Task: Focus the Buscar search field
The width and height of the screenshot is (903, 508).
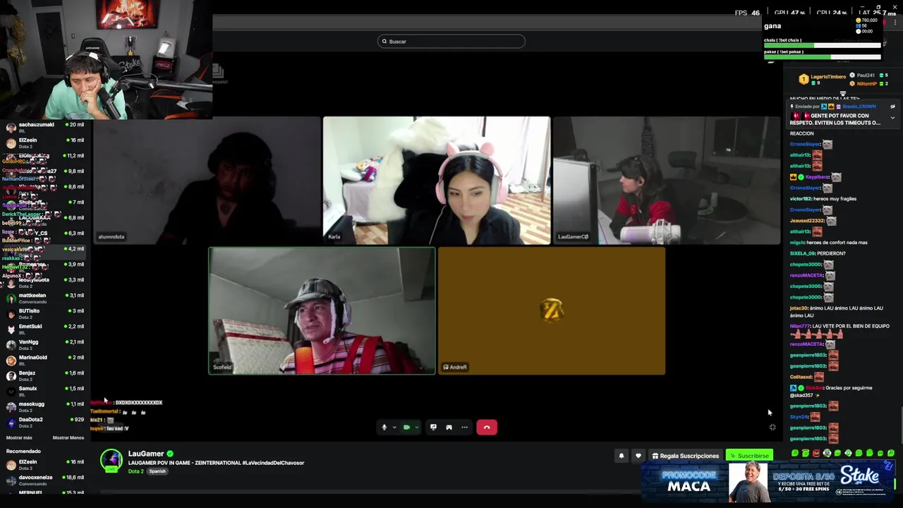Action: 451,41
